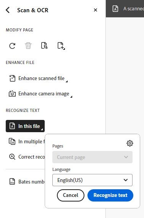The image size is (144, 218).
Task: Open the Pages Current page dropdown
Action: pos(92,157)
